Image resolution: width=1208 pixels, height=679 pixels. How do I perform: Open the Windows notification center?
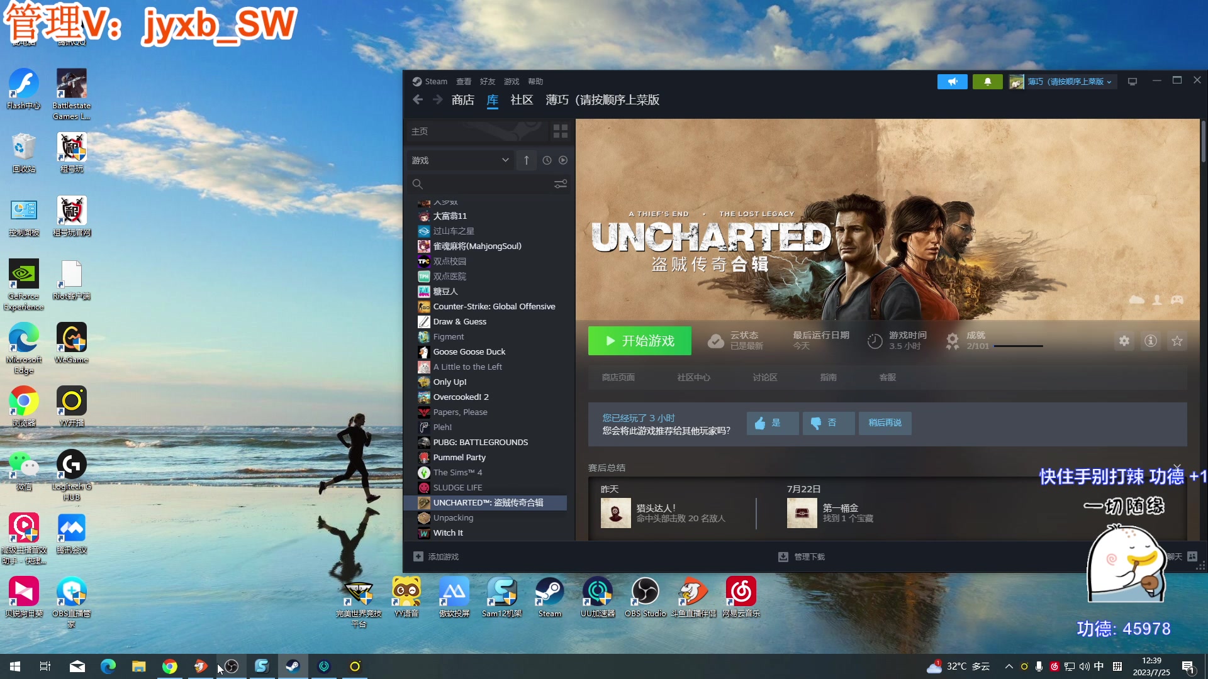click(1188, 667)
